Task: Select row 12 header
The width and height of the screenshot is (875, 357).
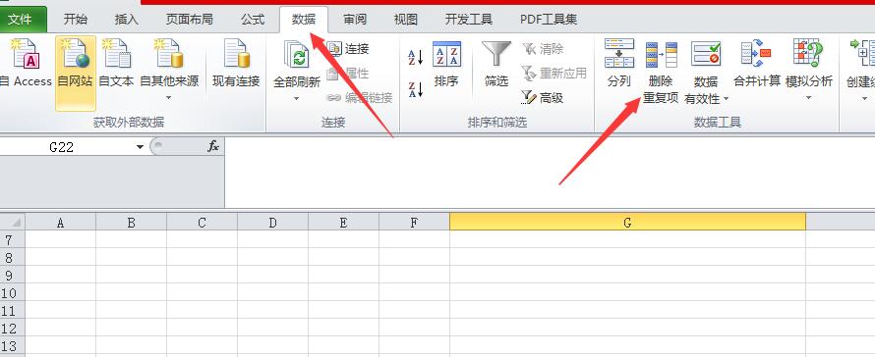Action: click(12, 328)
